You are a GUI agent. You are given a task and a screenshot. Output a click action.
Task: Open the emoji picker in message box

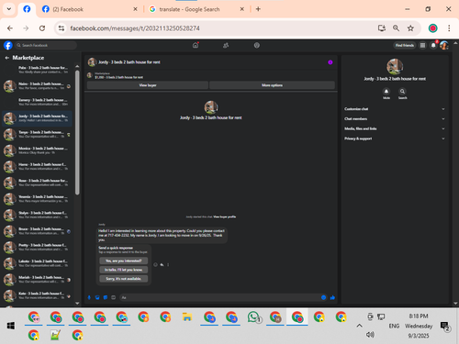[323, 297]
